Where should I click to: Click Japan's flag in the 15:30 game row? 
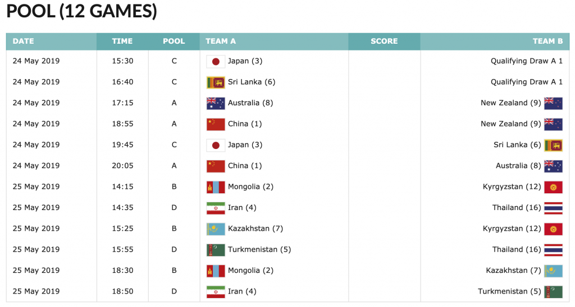pyautogui.click(x=216, y=61)
